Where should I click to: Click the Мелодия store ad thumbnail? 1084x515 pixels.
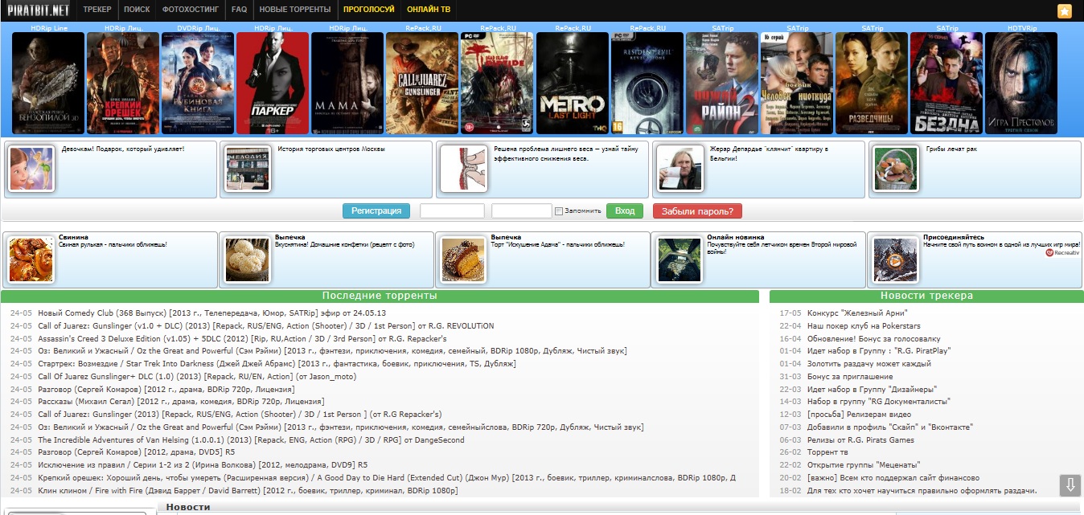pyautogui.click(x=248, y=169)
